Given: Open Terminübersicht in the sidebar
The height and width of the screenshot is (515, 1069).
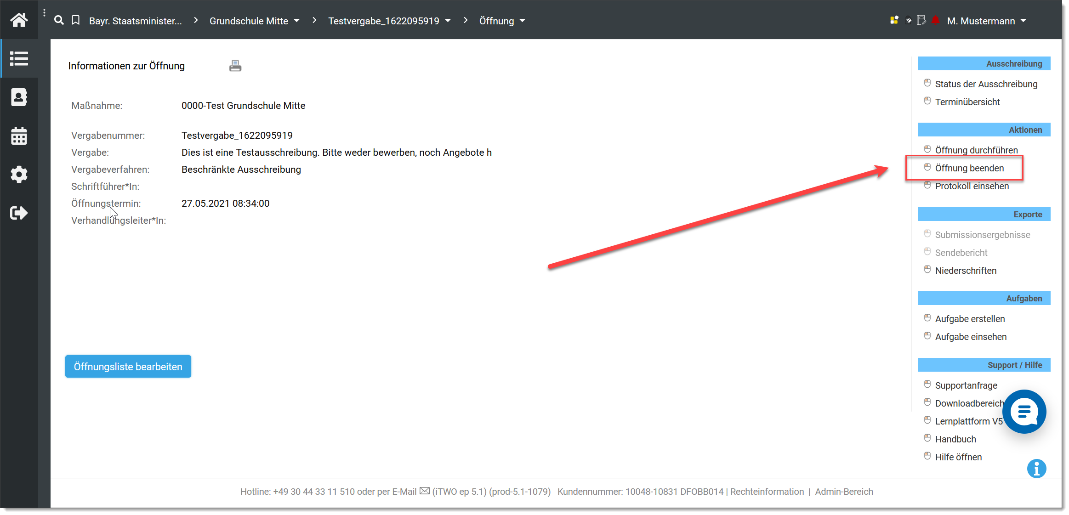Looking at the screenshot, I should click(x=967, y=102).
